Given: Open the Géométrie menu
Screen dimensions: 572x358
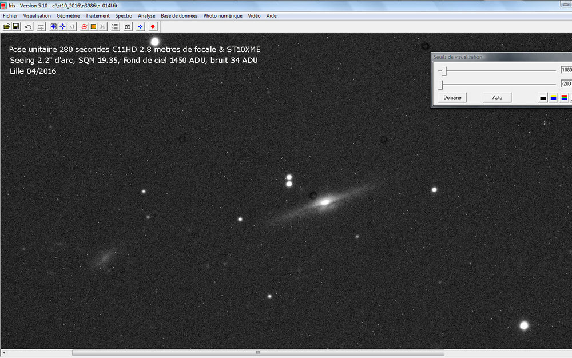Looking at the screenshot, I should point(68,15).
